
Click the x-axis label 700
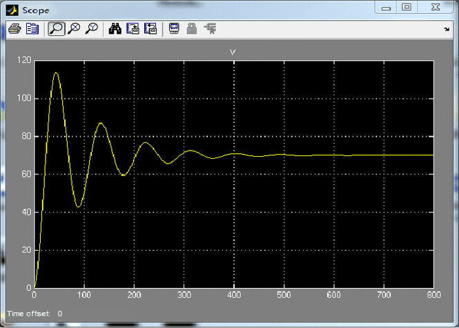[x=384, y=295]
